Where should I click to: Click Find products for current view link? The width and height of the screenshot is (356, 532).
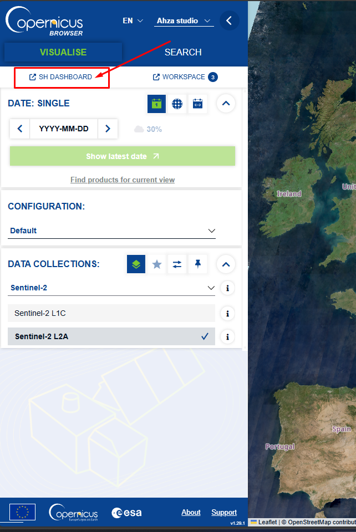[x=123, y=180]
